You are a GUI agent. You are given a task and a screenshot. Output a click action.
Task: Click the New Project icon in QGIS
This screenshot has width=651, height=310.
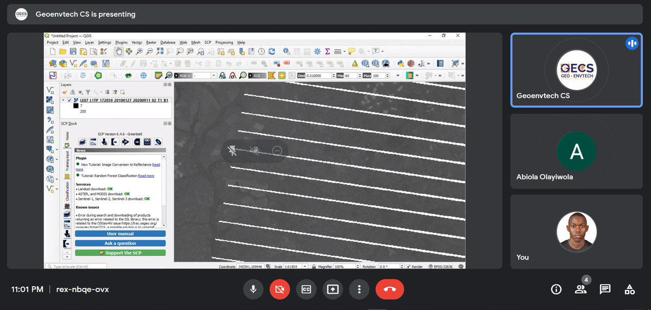click(x=53, y=51)
